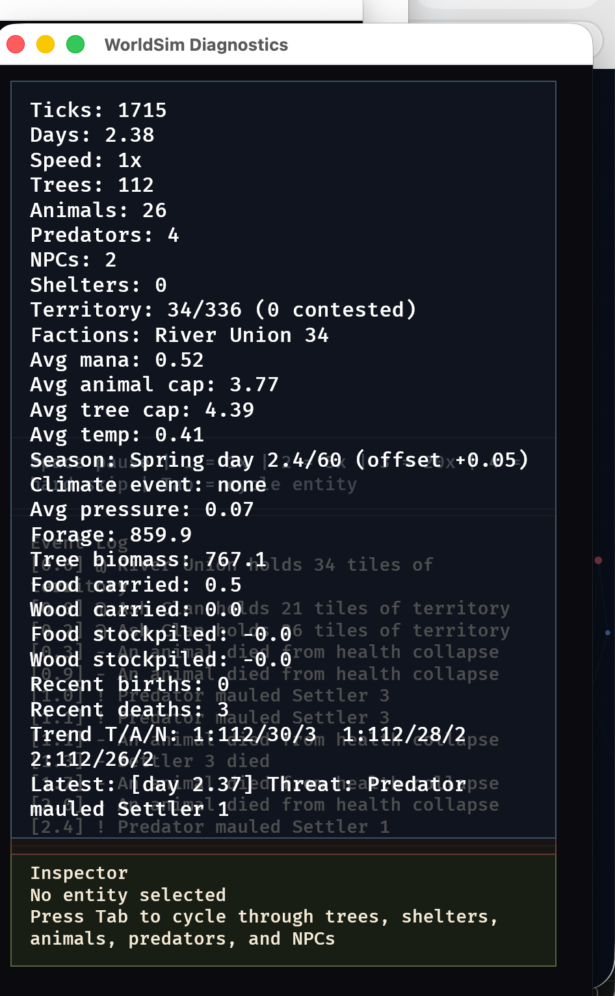
Task: Click the No entity selected text
Action: [127, 895]
